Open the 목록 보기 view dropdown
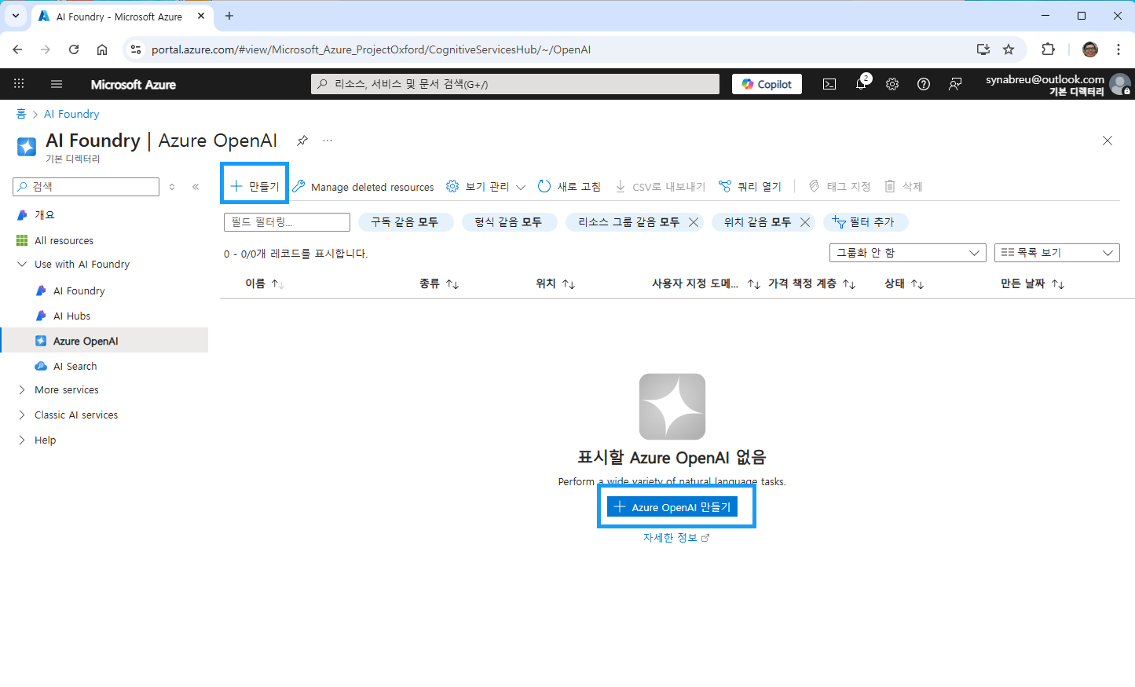Viewport: 1135px width, 687px height. [1057, 253]
